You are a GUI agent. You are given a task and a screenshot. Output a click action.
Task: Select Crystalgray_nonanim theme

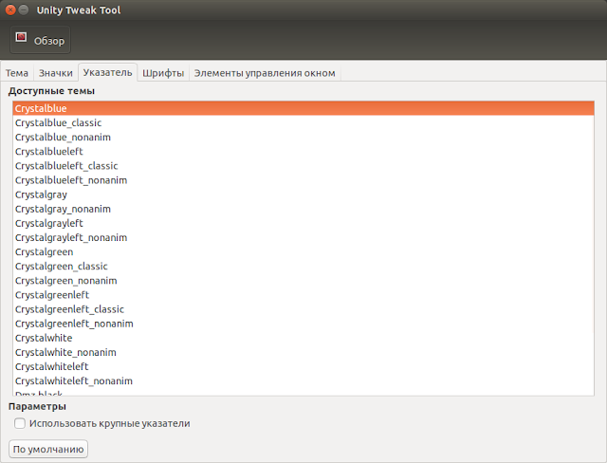[303, 209]
